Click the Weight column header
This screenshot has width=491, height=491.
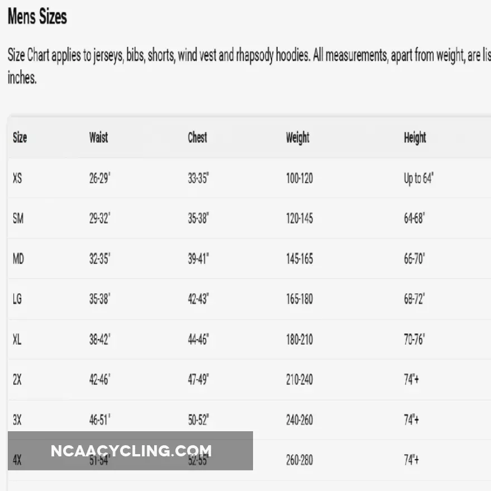click(297, 137)
